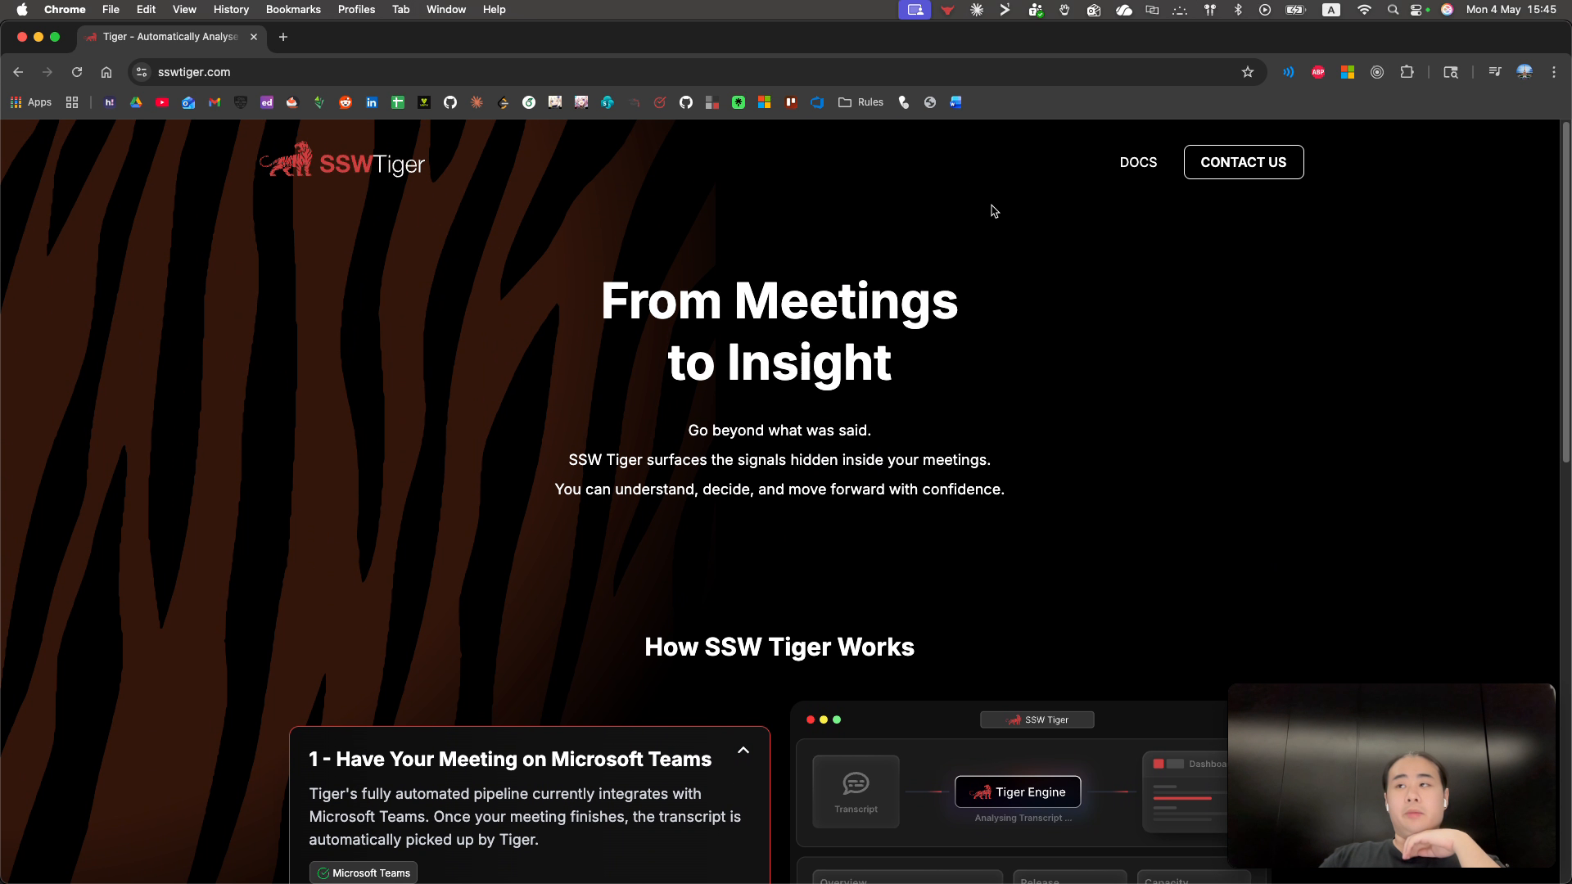The width and height of the screenshot is (1572, 884).
Task: Open the Profiles menu
Action: coord(356,10)
